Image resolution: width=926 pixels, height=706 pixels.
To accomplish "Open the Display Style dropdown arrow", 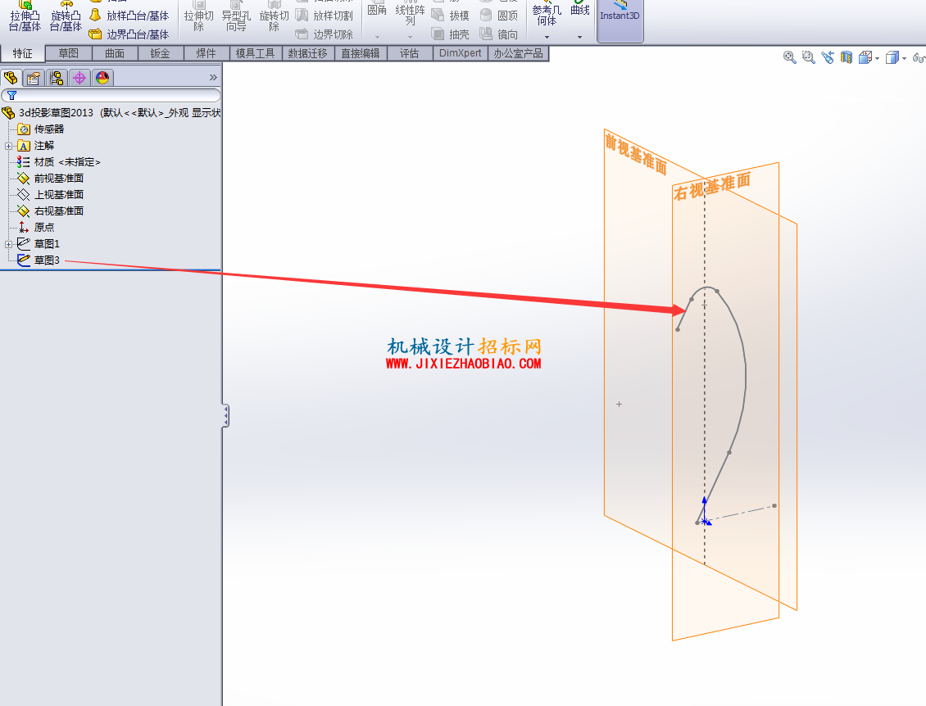I will 904,58.
